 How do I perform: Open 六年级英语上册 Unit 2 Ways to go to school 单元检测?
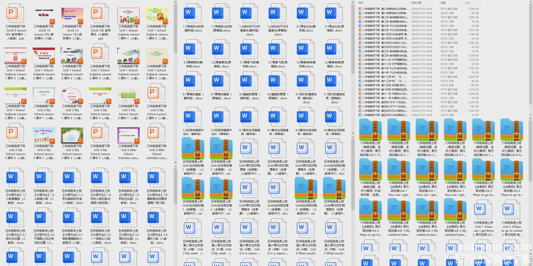(x=511, y=210)
